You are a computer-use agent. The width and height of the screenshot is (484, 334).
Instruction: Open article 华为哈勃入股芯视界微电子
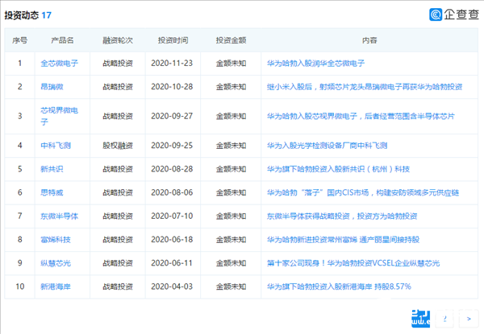pos(361,116)
